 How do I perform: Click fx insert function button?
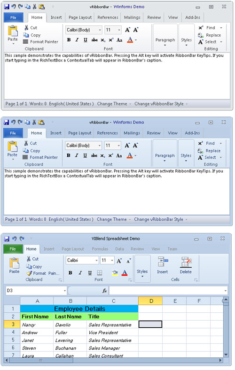[x=104, y=291]
